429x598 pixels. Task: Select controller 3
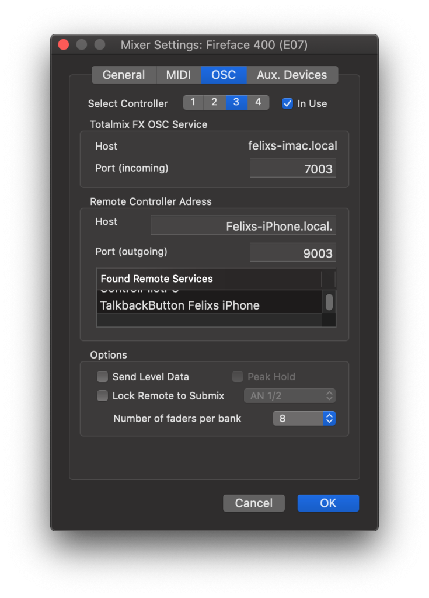pos(236,102)
